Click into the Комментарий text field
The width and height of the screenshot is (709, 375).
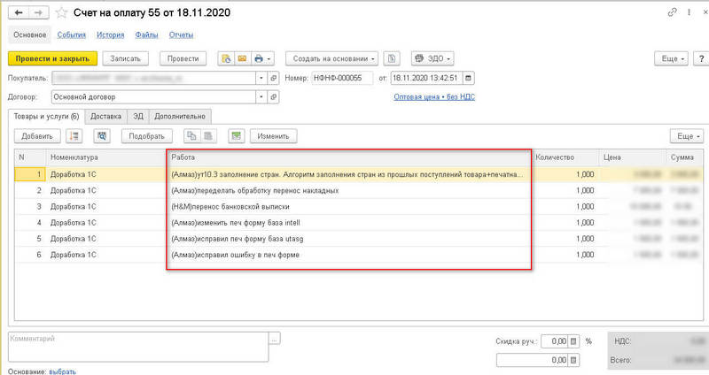point(137,346)
